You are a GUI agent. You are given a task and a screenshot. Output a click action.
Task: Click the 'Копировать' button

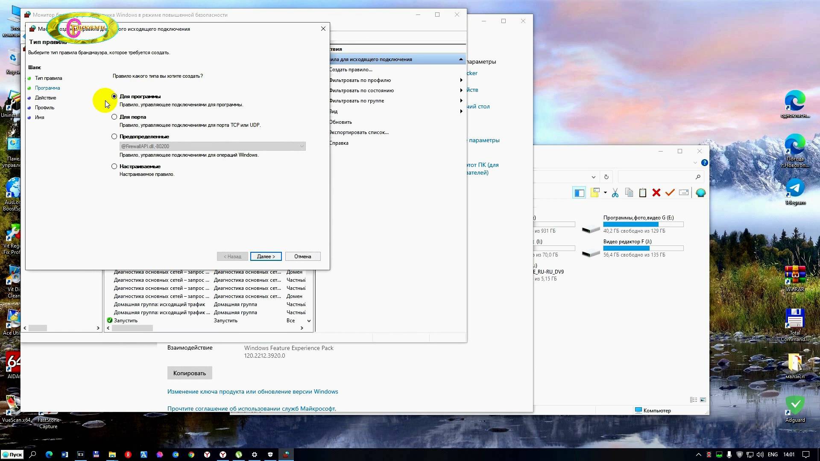189,373
